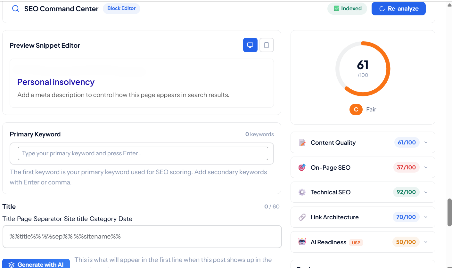Insert the Category variable tag
Screen dimensions: 452x268
[103, 219]
